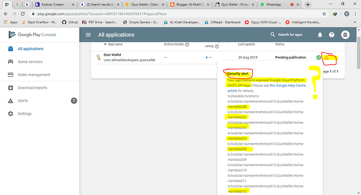Open the account avatar menu
Screen dimensions: 361x195
click(x=345, y=35)
